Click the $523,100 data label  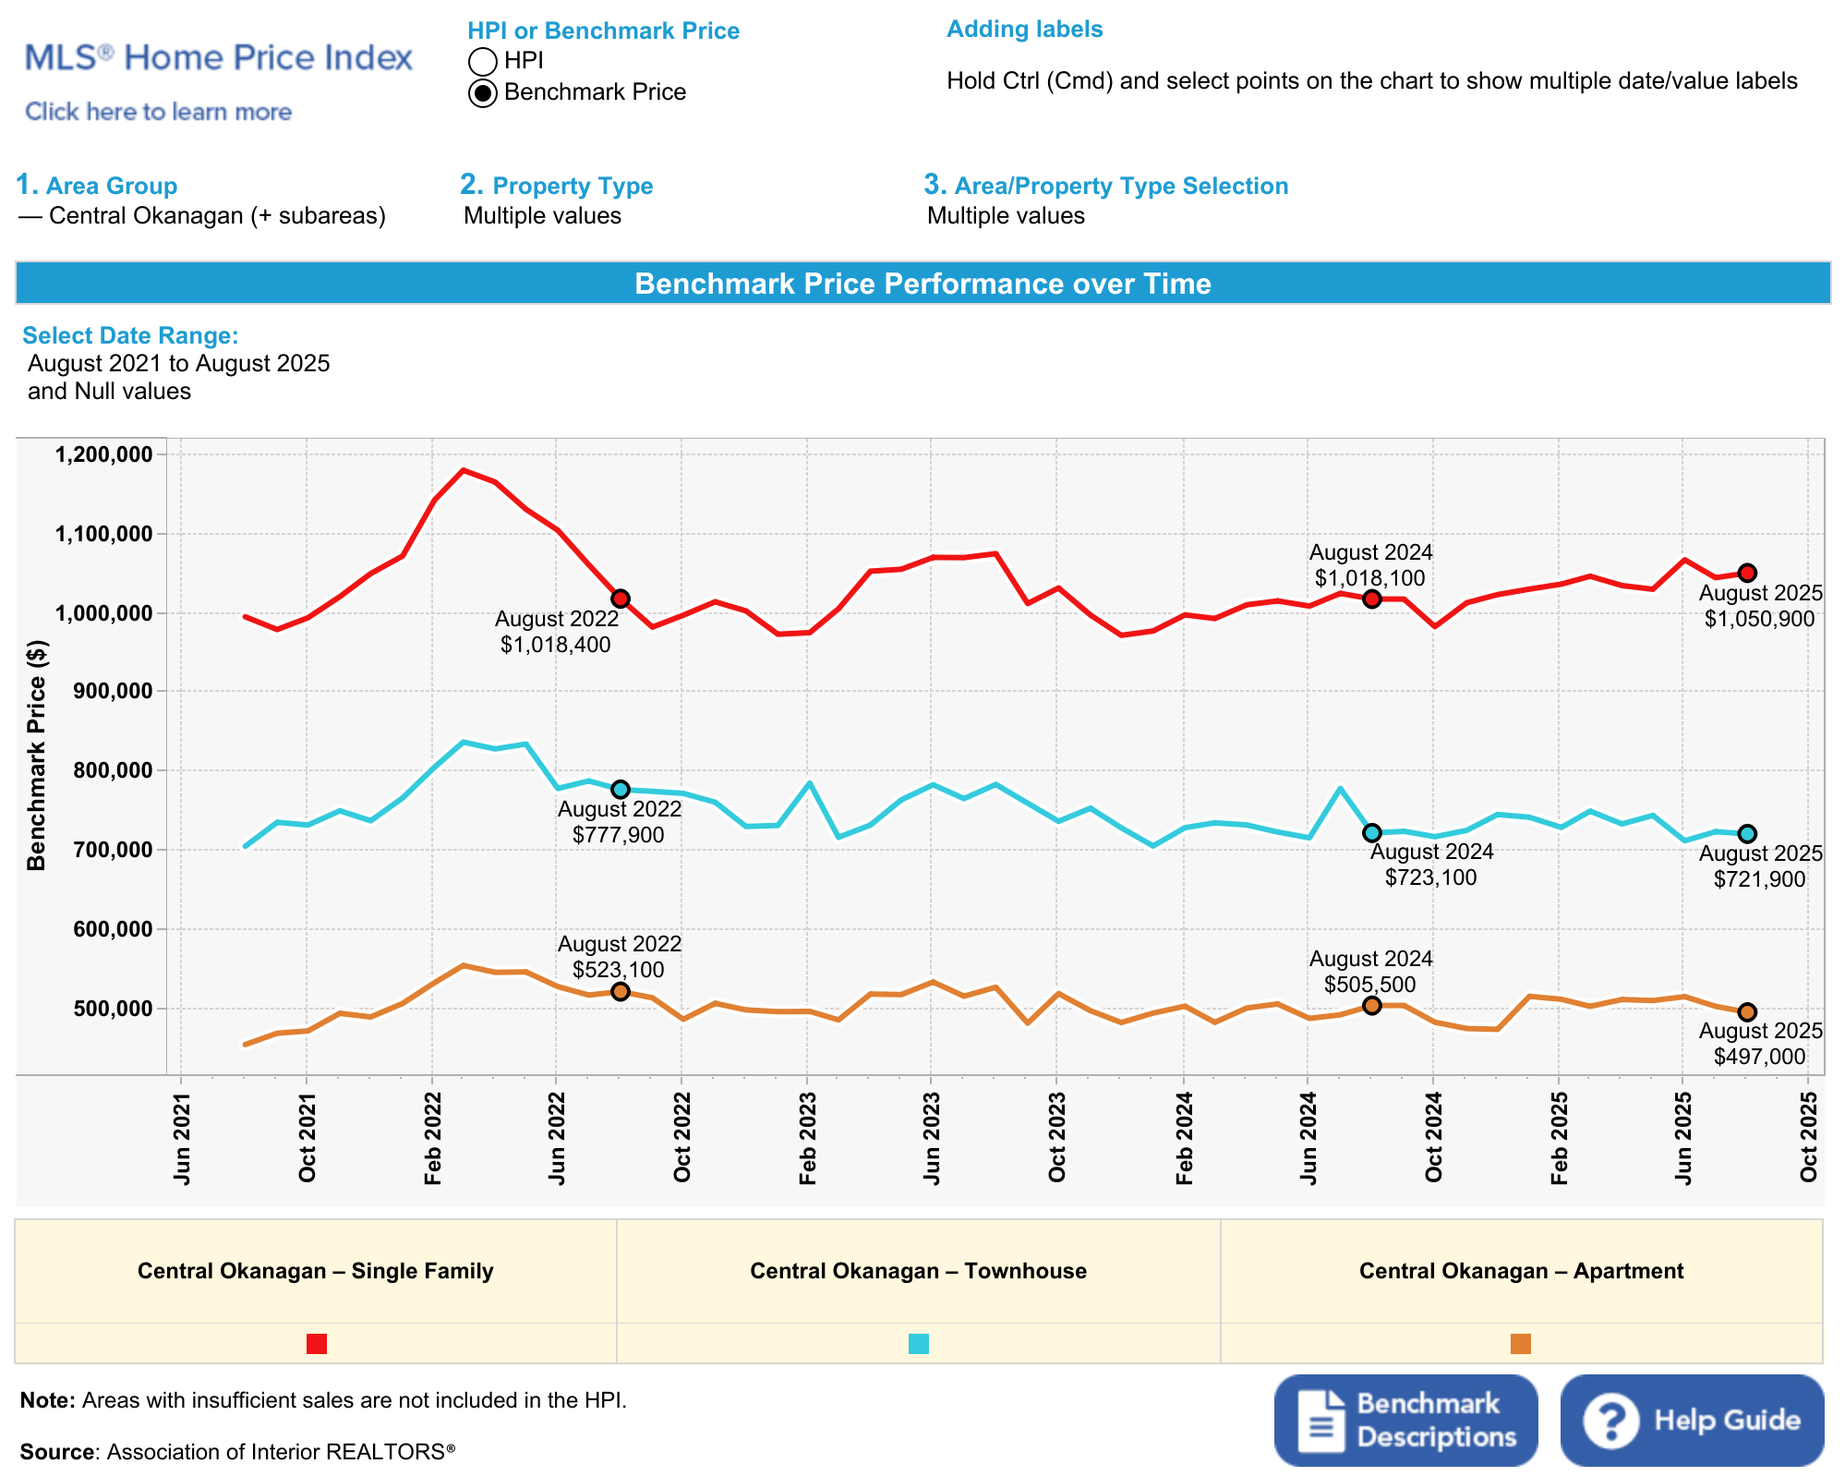point(619,970)
